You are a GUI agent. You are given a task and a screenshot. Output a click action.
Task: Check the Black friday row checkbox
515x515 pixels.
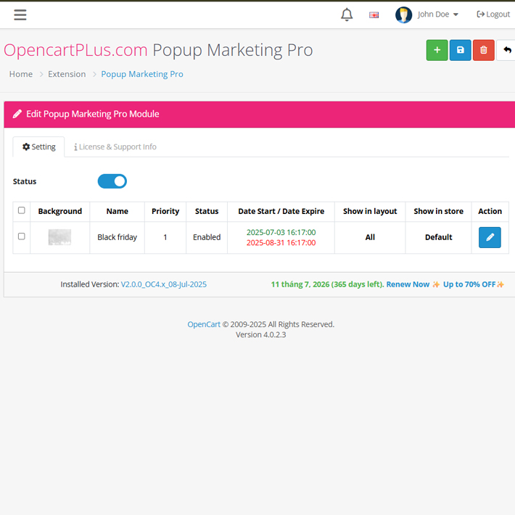pyautogui.click(x=21, y=236)
